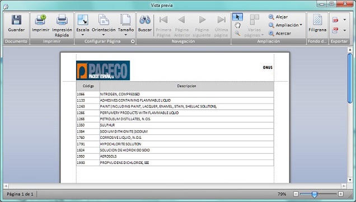Image resolution: width=356 pixels, height=202 pixels.
Task: Click Acercar to zoom in
Action: click(x=280, y=34)
